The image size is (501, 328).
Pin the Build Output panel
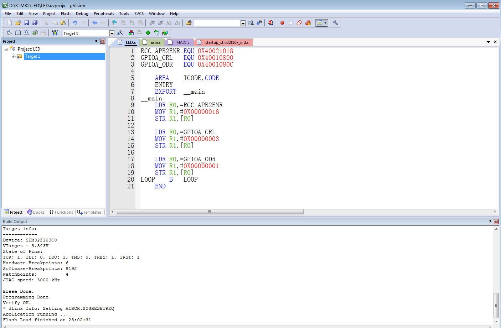click(x=490, y=222)
